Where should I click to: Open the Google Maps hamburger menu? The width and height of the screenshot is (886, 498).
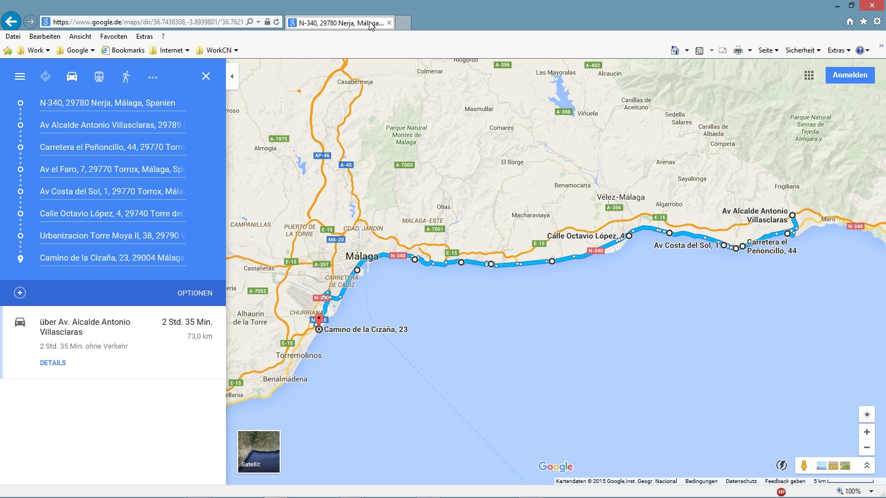point(20,76)
